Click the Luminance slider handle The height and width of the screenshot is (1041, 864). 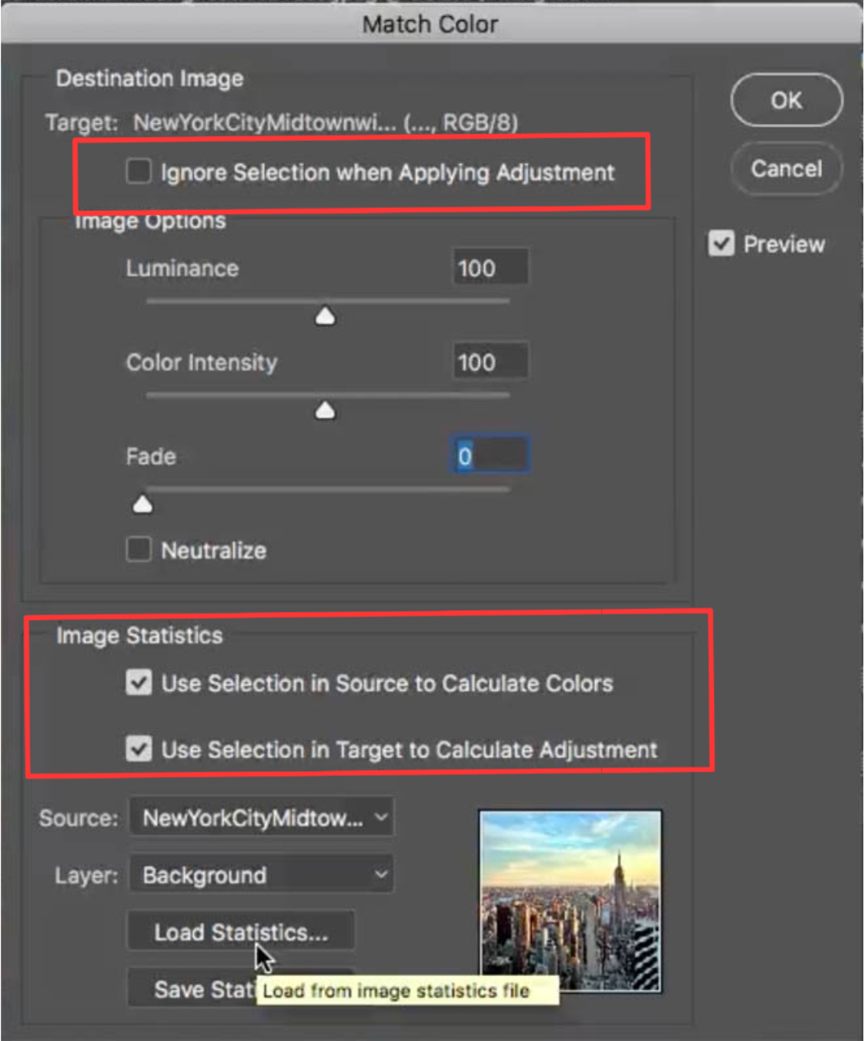click(325, 315)
